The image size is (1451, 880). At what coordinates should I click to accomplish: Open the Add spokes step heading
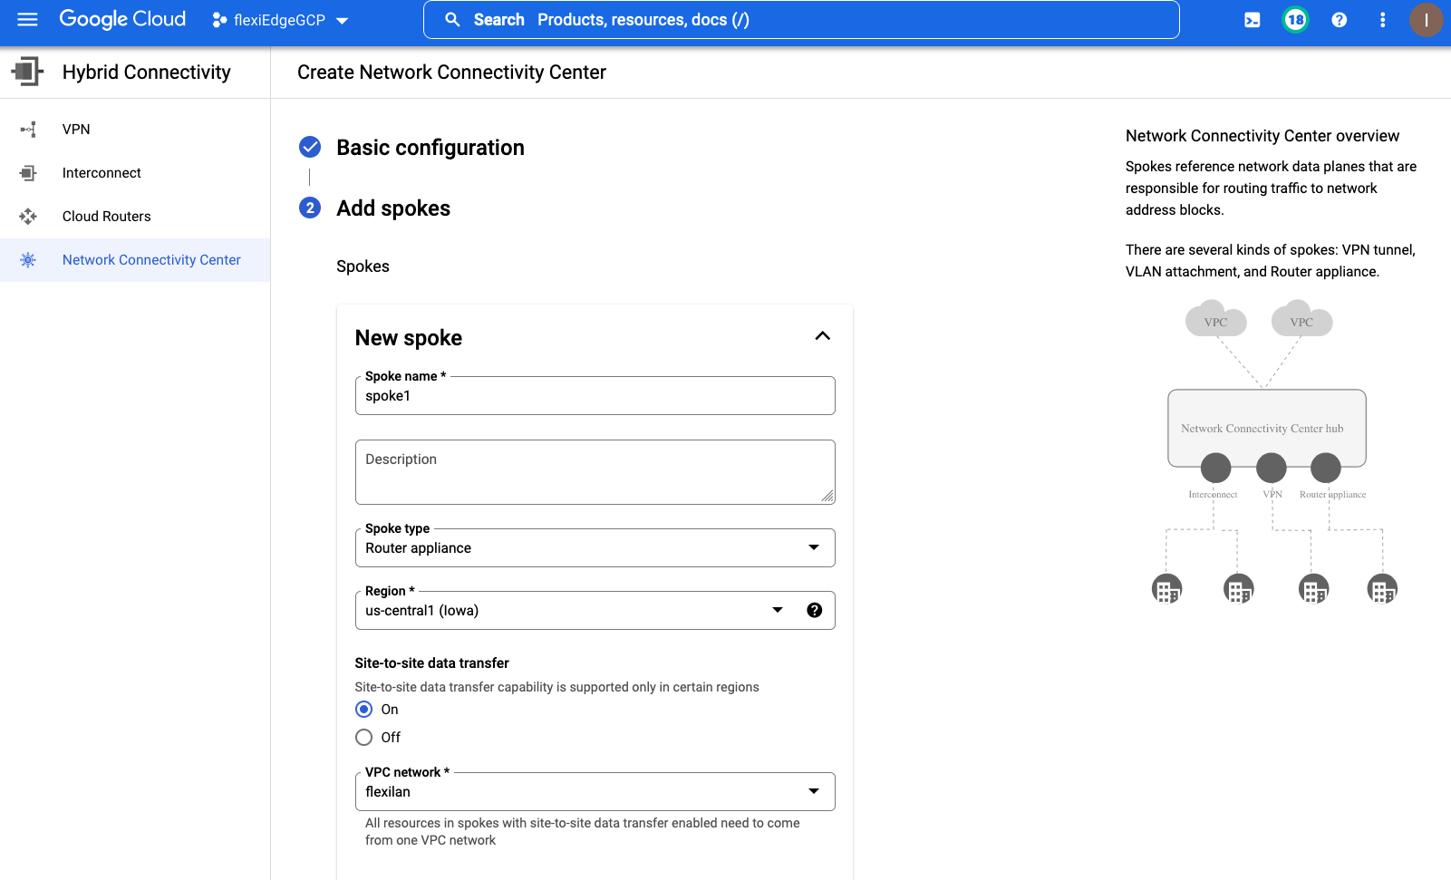point(393,208)
